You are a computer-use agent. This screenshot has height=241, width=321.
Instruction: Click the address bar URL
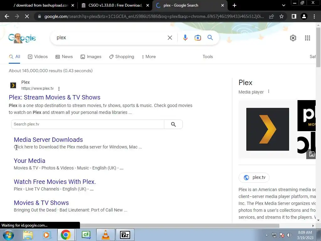154,16
